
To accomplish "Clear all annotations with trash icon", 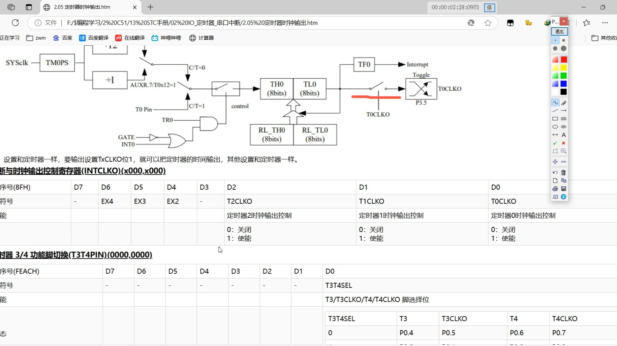I will (x=564, y=172).
